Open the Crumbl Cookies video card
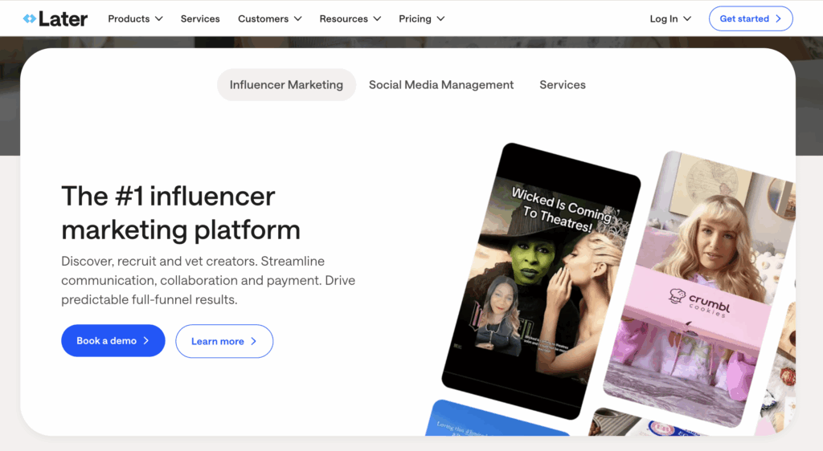The width and height of the screenshot is (823, 451). (701, 289)
